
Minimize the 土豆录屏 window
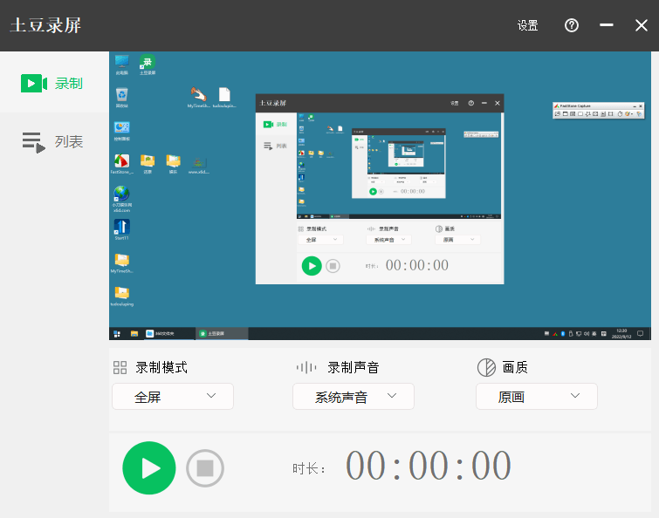click(x=607, y=25)
